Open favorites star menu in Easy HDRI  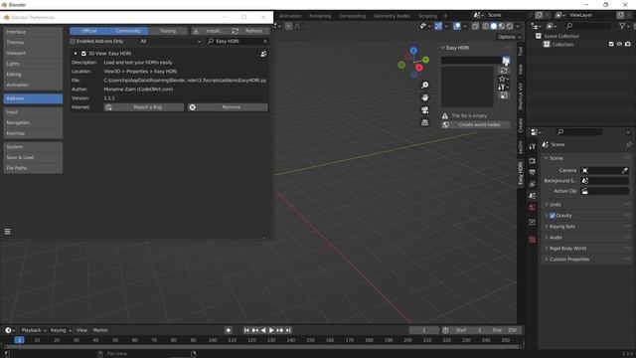[x=504, y=79]
